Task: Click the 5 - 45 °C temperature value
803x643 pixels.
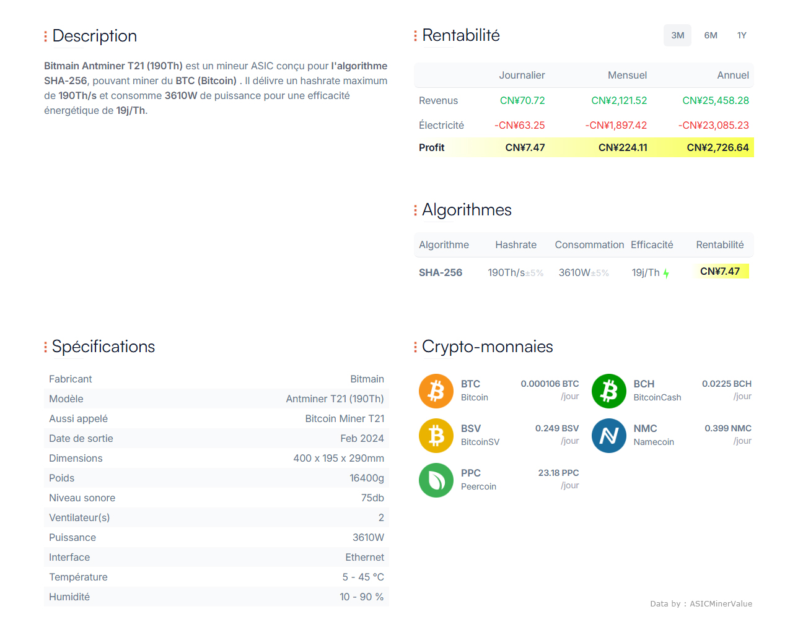Action: [363, 577]
